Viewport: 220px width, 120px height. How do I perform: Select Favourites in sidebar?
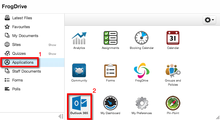pos(32,27)
